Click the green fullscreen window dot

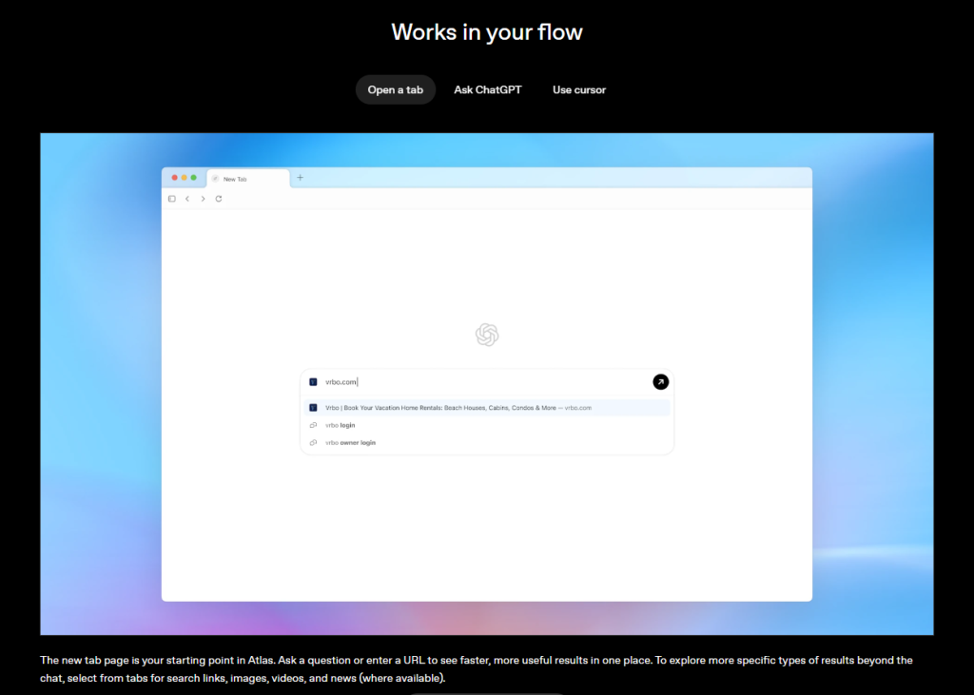click(194, 178)
